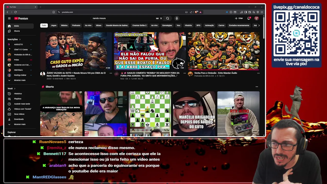Click the Criar button
327x184 pixels.
[x=239, y=18]
